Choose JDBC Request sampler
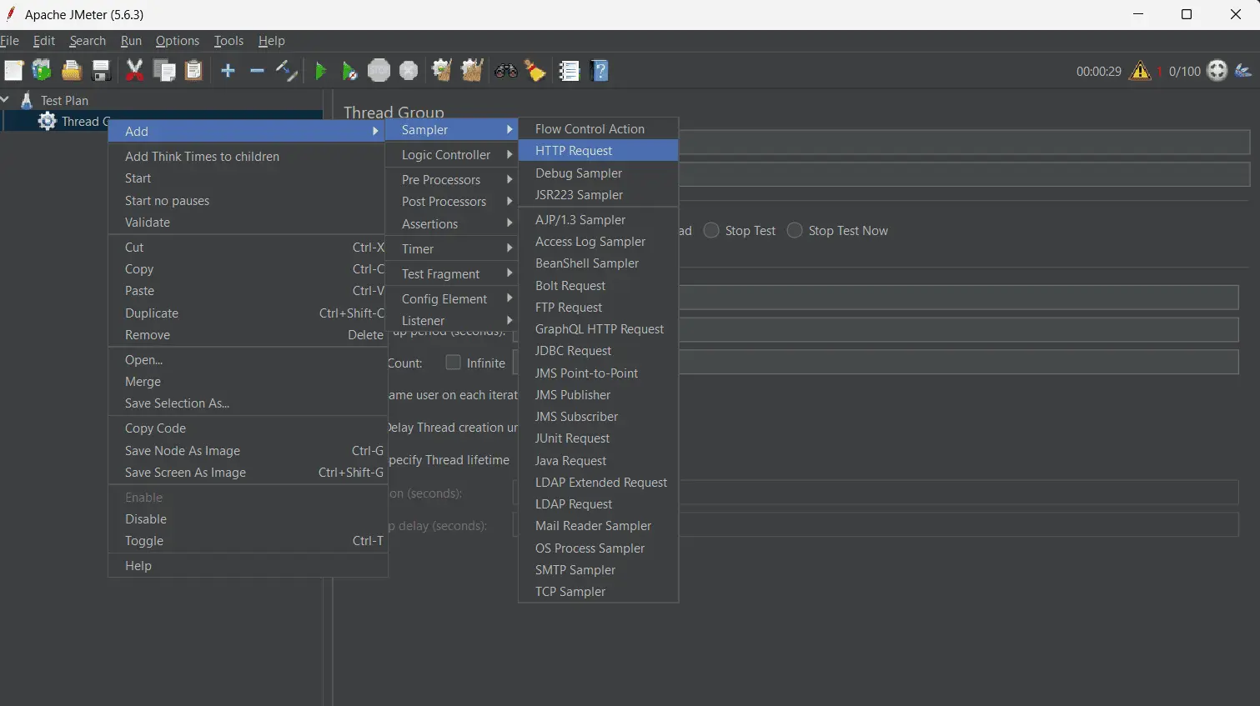The image size is (1260, 706). 598,351
